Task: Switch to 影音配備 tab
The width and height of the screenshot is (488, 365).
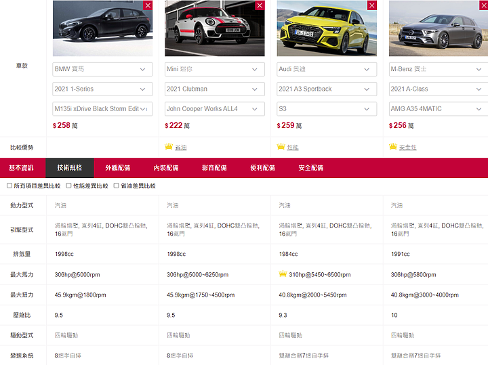Action: (214, 168)
